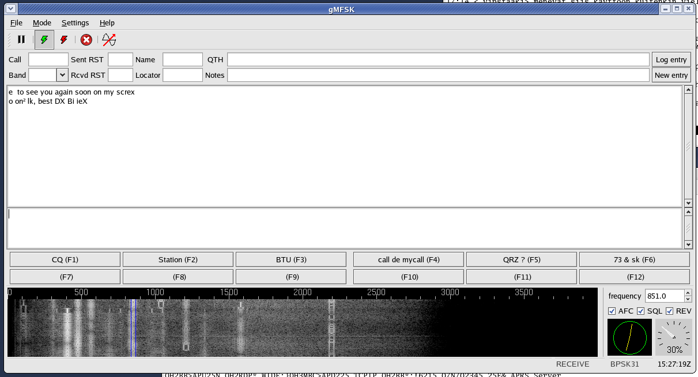
Task: Click the green phase scope display
Action: tap(629, 337)
